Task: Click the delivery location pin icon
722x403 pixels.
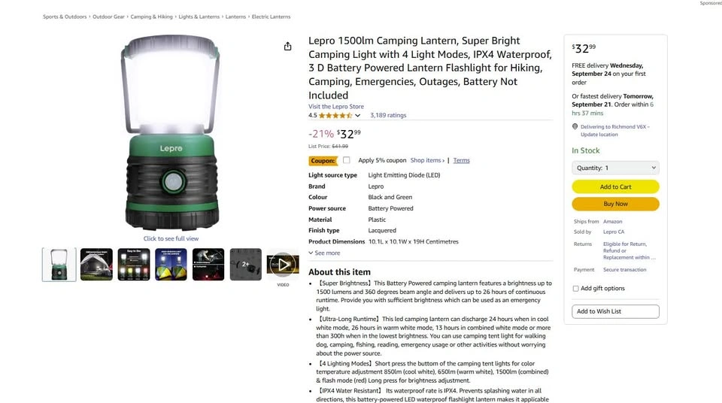Action: (x=575, y=126)
